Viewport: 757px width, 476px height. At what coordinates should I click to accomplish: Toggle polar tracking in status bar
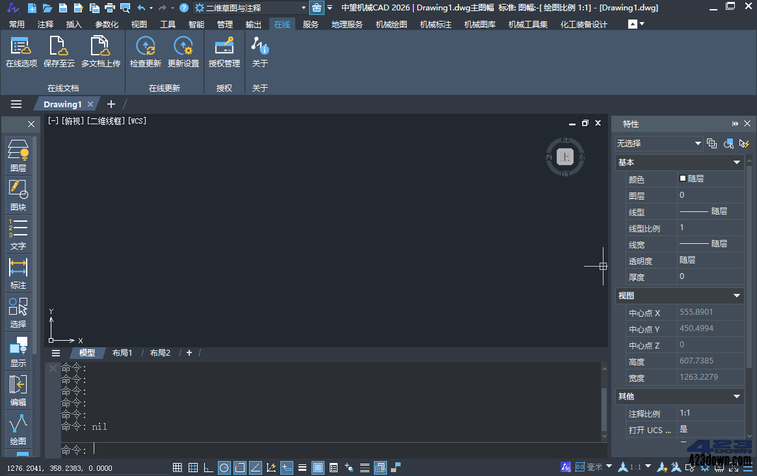(x=224, y=468)
